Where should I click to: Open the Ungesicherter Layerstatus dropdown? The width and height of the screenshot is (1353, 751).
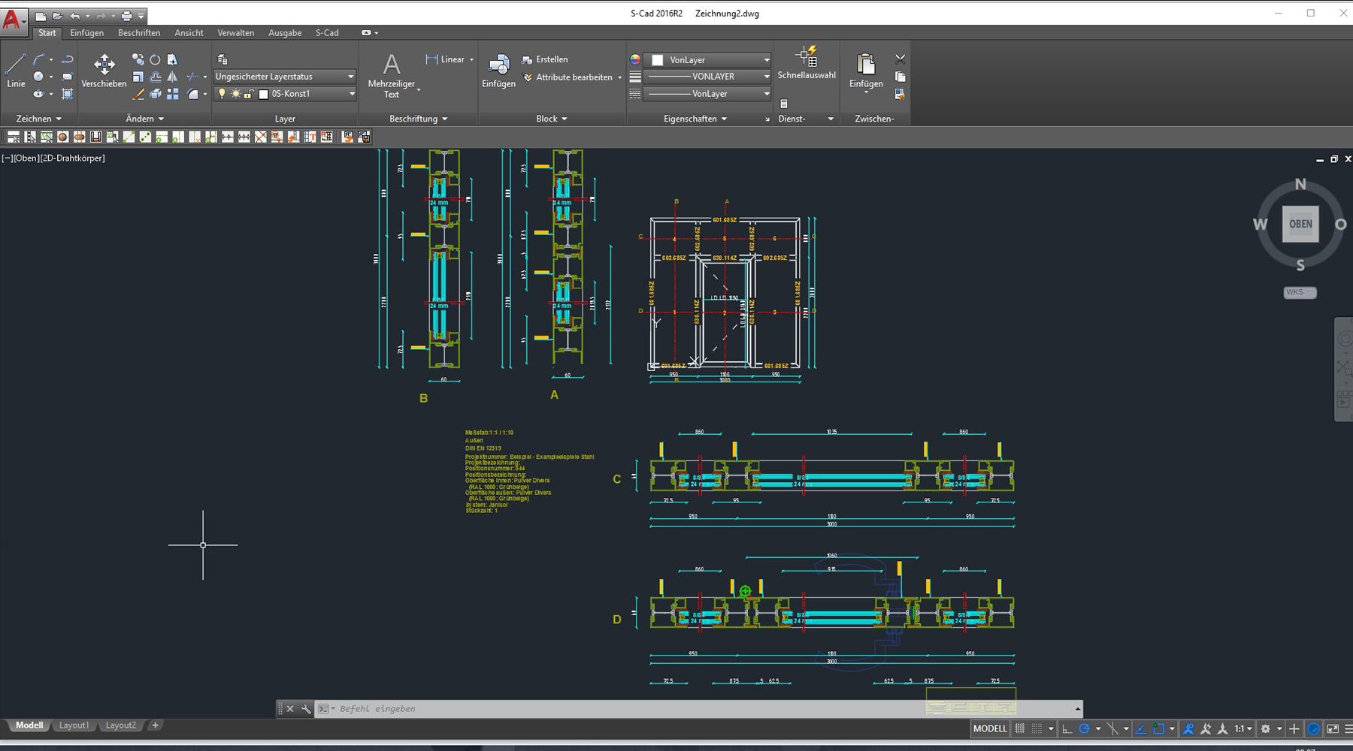coord(285,77)
